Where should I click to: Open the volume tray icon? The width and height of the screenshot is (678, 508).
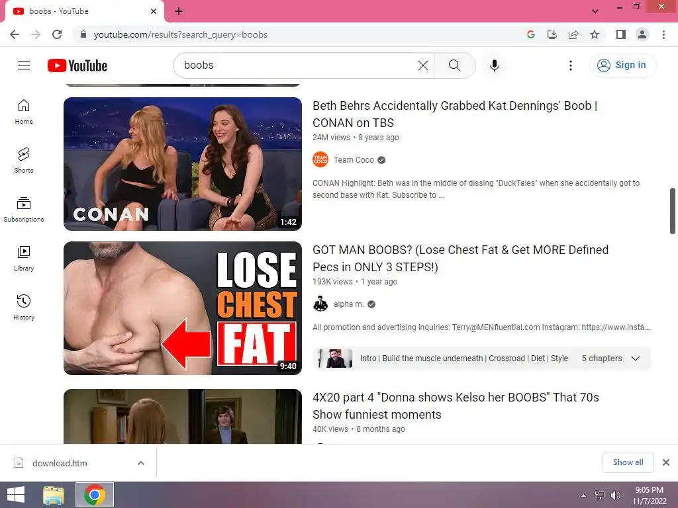tap(616, 495)
